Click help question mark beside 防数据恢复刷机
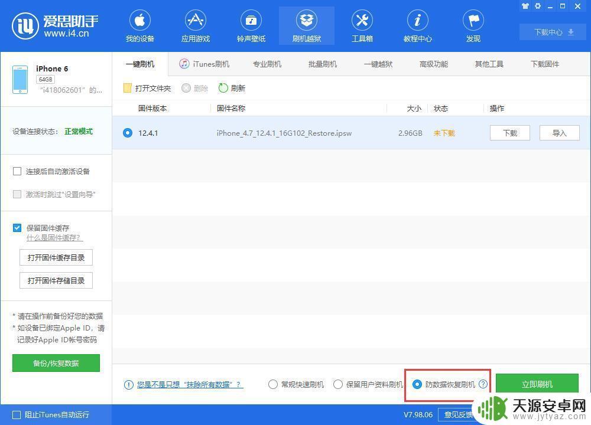591x425 pixels. (x=483, y=384)
